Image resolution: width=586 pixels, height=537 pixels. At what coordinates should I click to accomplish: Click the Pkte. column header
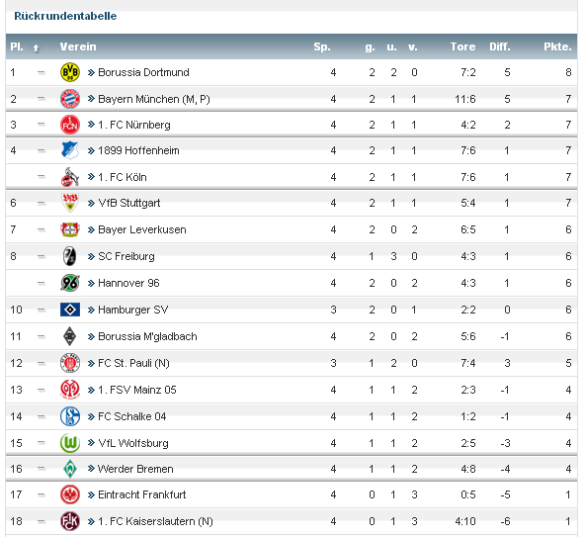click(557, 46)
